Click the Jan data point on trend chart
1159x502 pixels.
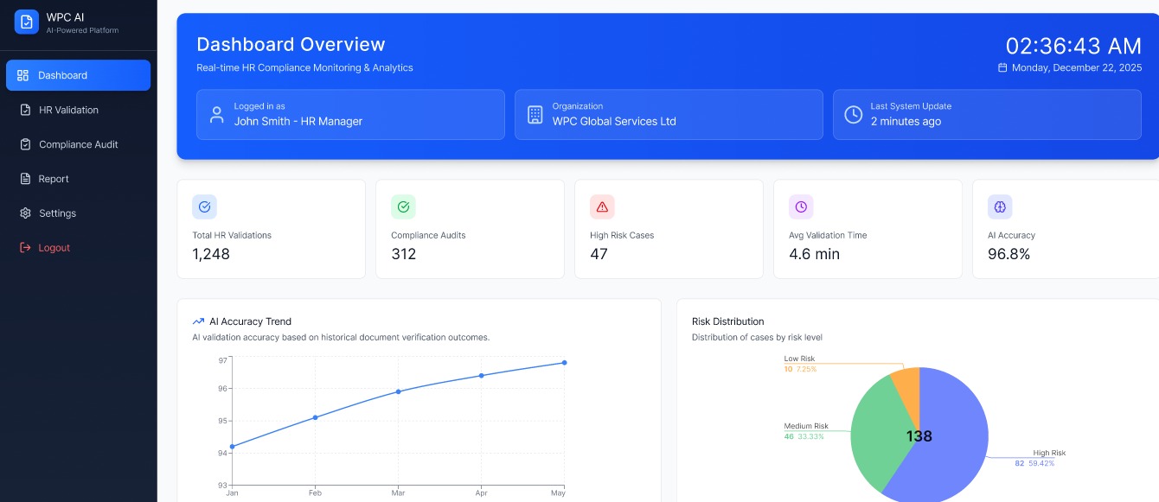[232, 447]
